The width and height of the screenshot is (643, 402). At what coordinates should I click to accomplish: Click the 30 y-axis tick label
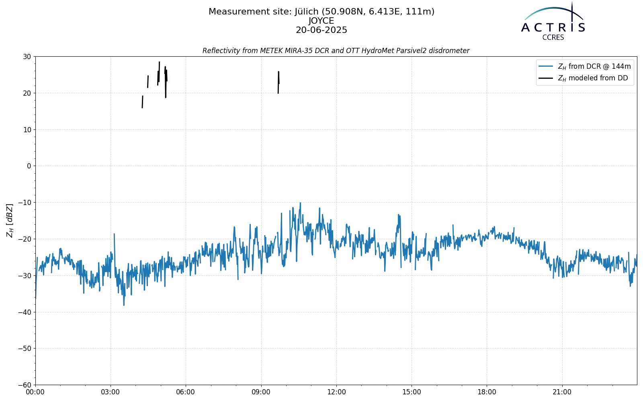pos(27,57)
